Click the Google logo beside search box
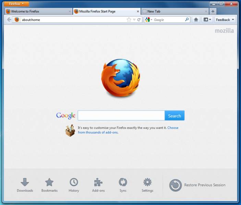The width and height of the screenshot is (241, 205). (66, 115)
